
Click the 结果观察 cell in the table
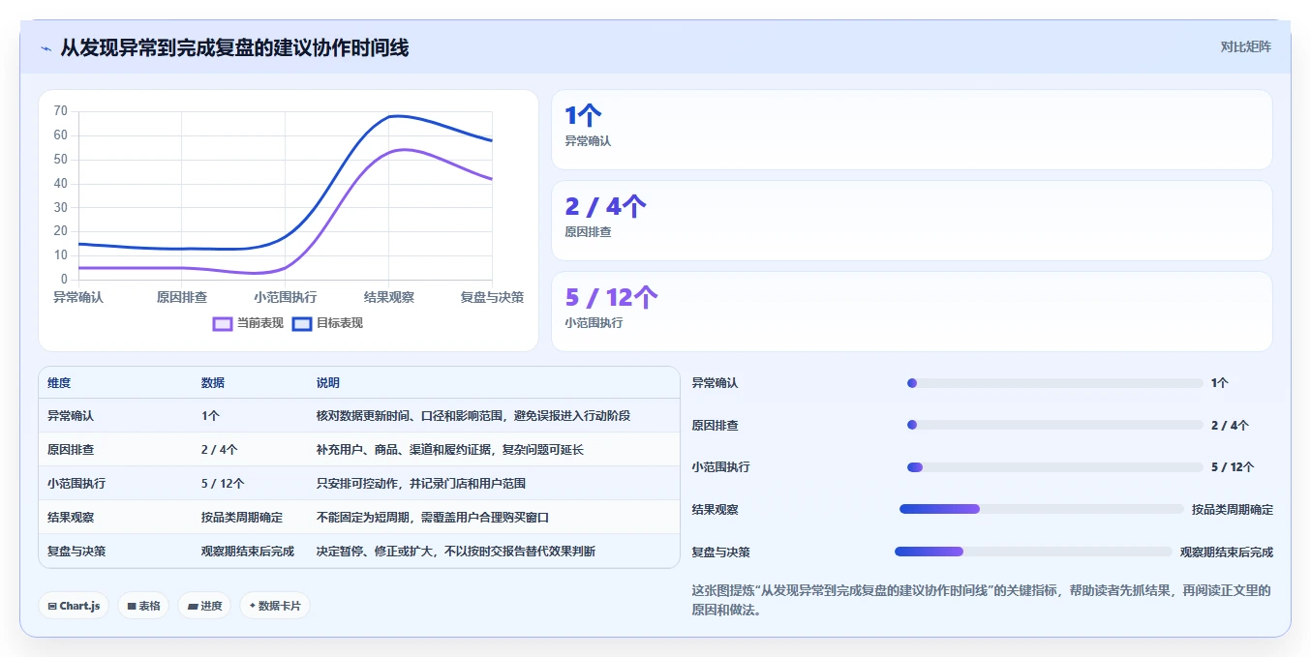71,518
